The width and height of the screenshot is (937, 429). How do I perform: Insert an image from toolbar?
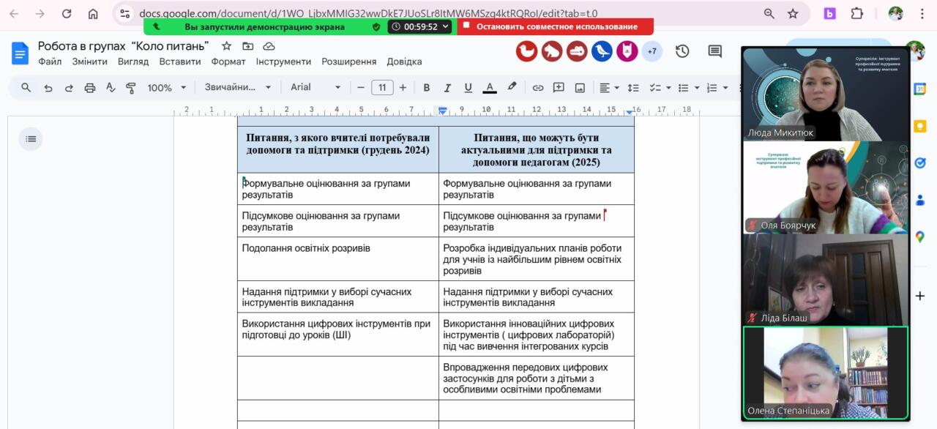(580, 88)
